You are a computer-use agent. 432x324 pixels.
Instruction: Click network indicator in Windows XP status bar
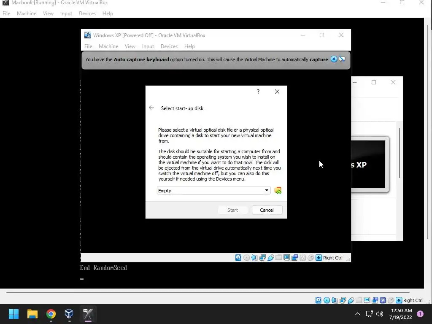click(262, 258)
